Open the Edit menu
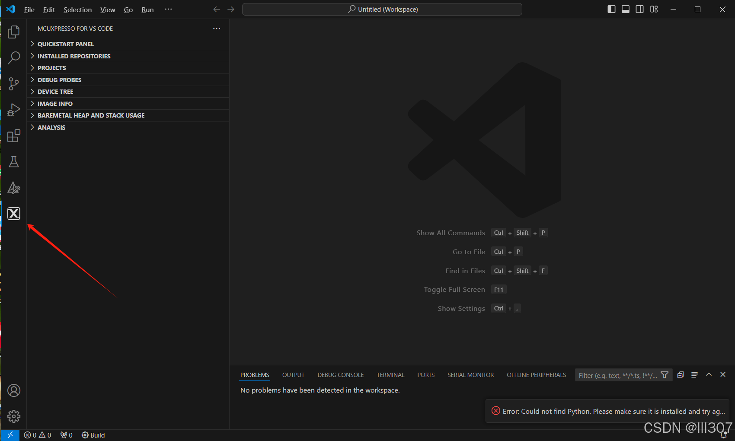 click(49, 10)
